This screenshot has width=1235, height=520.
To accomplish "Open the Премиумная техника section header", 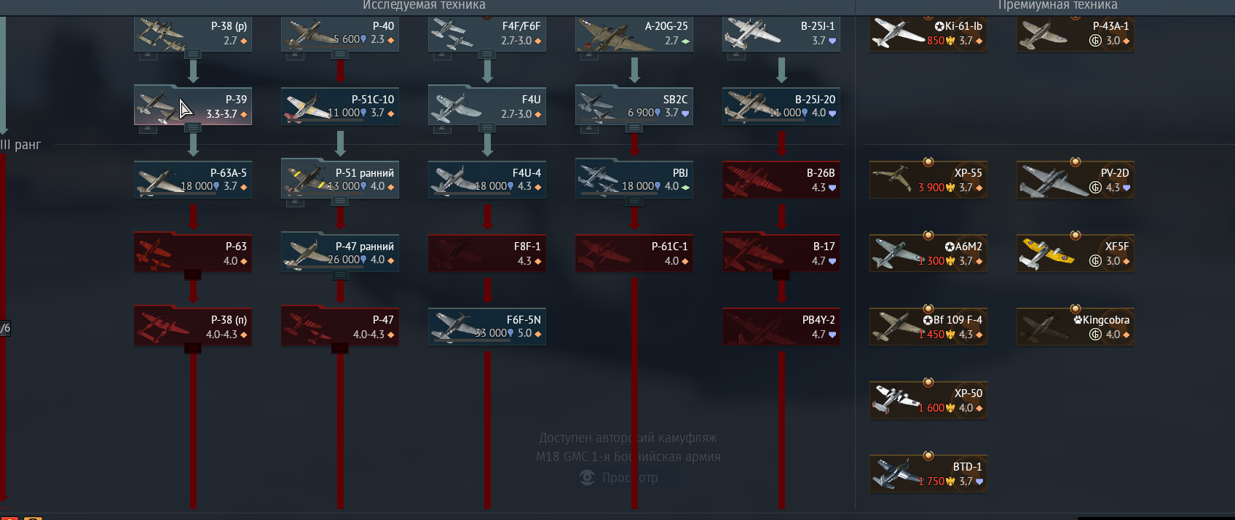I will click(x=1057, y=6).
